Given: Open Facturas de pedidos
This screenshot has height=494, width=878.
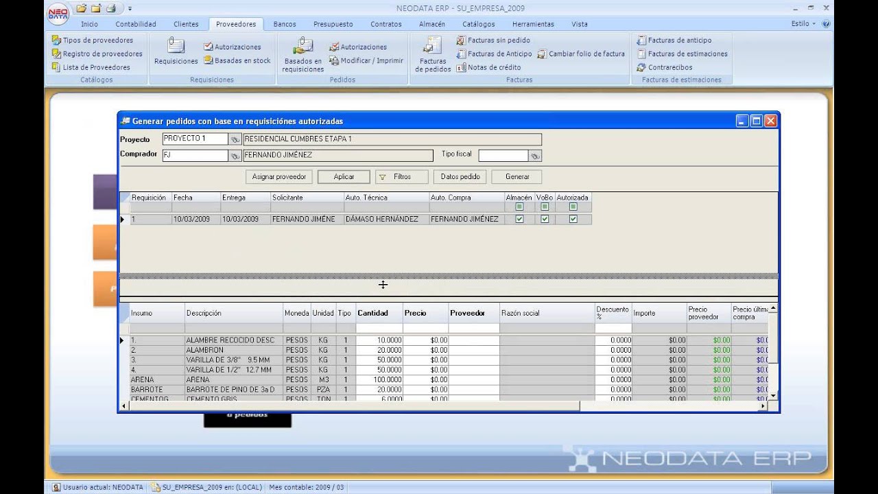Looking at the screenshot, I should (433, 55).
